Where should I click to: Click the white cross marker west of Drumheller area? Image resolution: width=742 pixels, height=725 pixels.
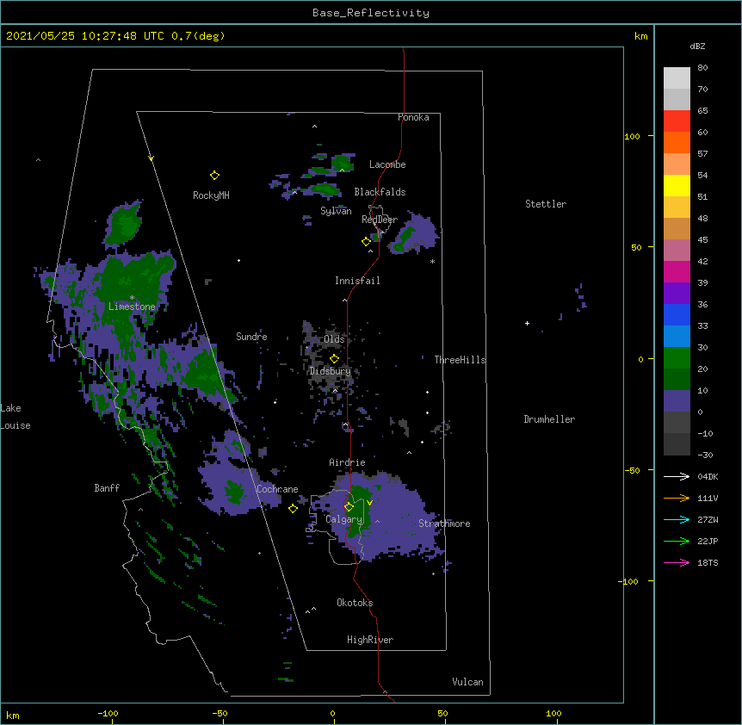tap(527, 323)
